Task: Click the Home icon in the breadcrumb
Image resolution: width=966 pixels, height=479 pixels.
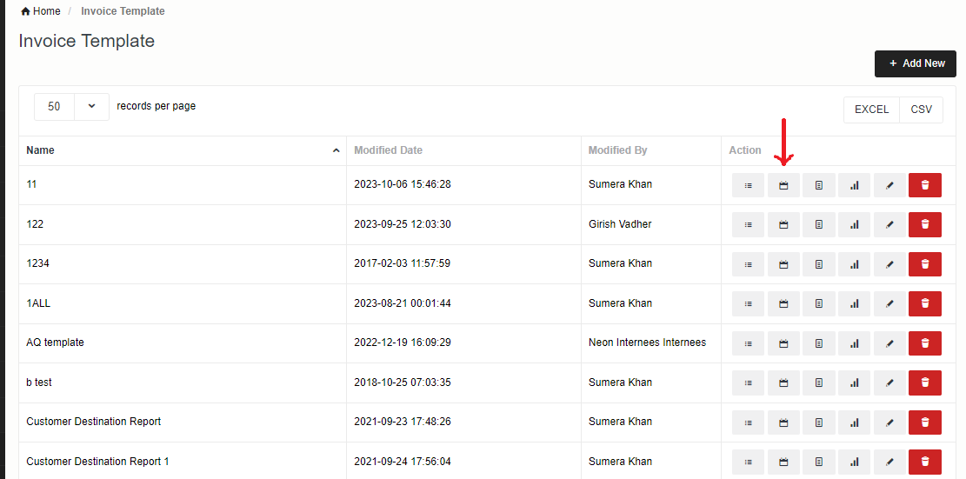Action: tap(25, 11)
